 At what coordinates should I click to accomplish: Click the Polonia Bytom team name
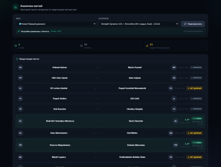coord(60,68)
